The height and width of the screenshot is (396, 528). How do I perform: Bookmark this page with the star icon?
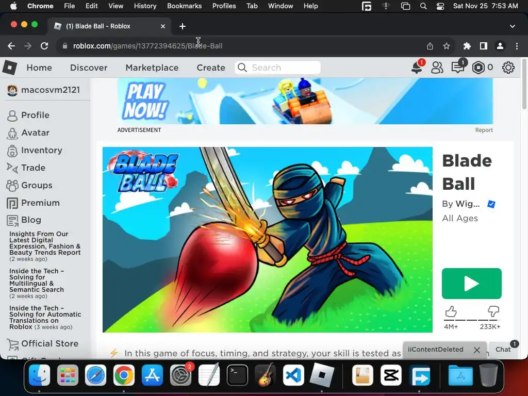point(447,46)
